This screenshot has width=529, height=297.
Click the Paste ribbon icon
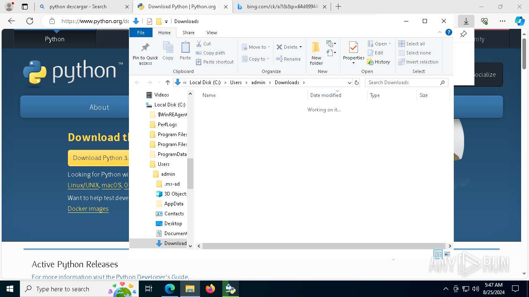pos(185,51)
